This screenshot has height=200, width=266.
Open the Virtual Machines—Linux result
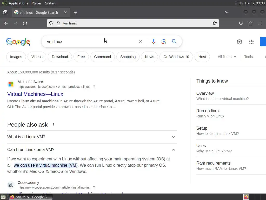tap(35, 94)
